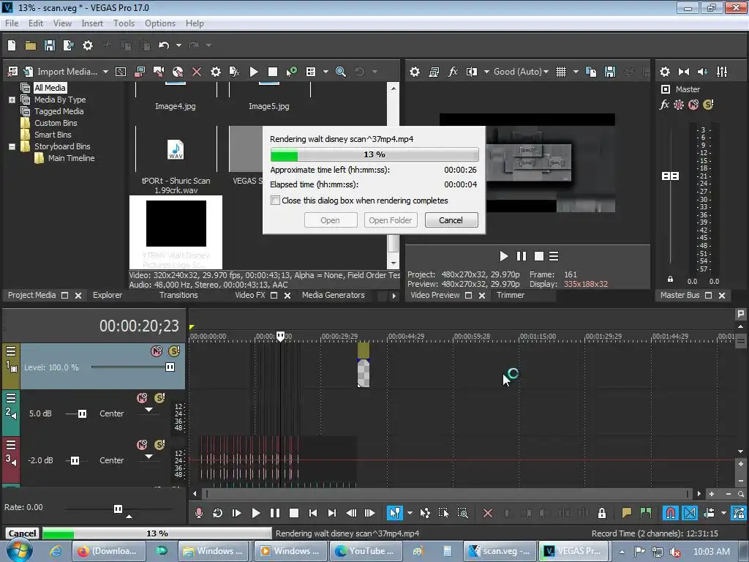Toggle snapping with the magnet icon

tap(671, 513)
